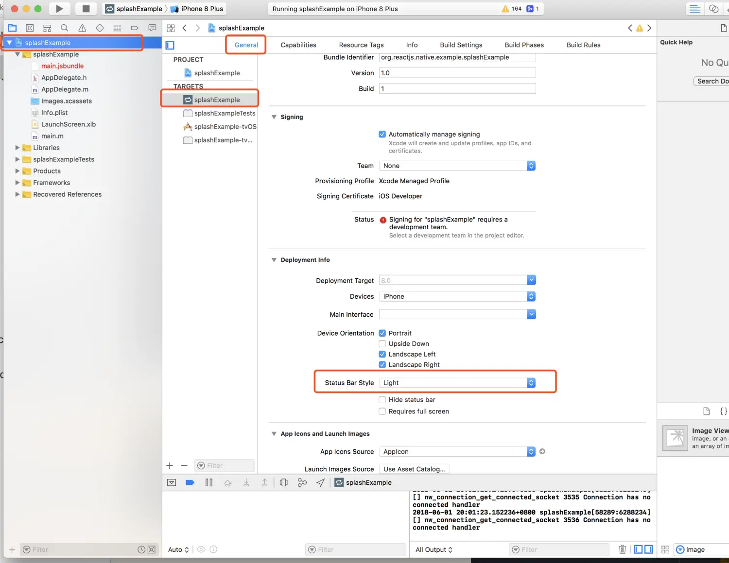
Task: Open Debug Memory Graph icon
Action: click(x=302, y=482)
